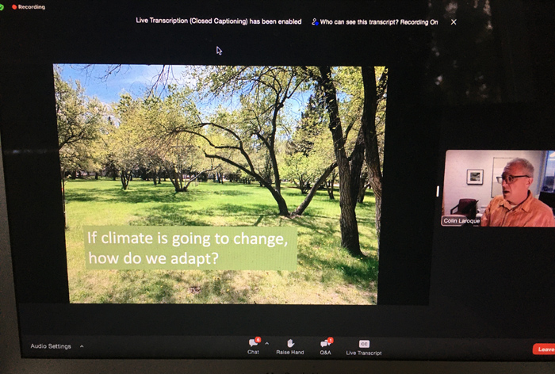Open "Who can see this transcript?" link
Image resolution: width=555 pixels, height=374 pixels.
[x=379, y=22]
